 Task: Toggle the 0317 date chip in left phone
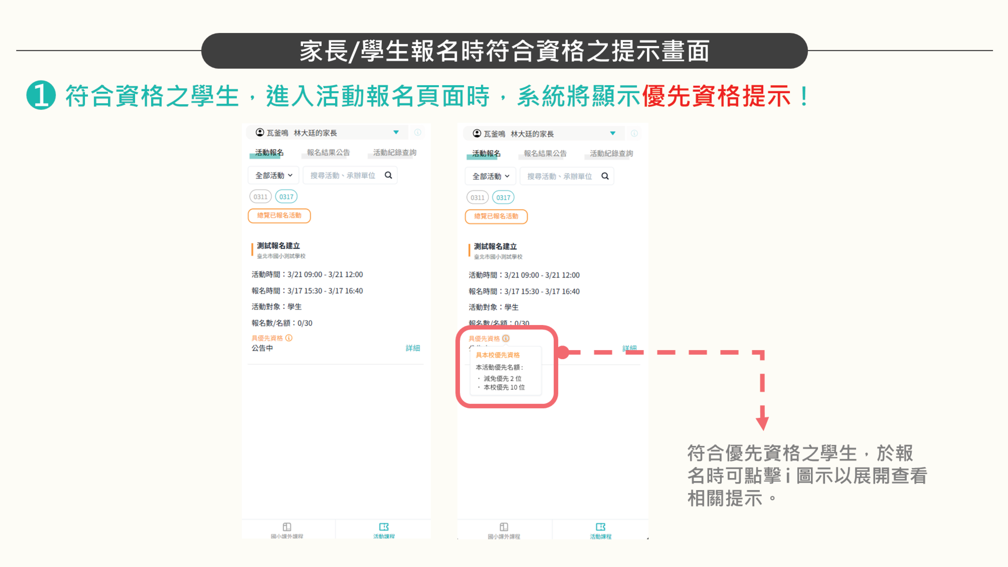(x=286, y=197)
